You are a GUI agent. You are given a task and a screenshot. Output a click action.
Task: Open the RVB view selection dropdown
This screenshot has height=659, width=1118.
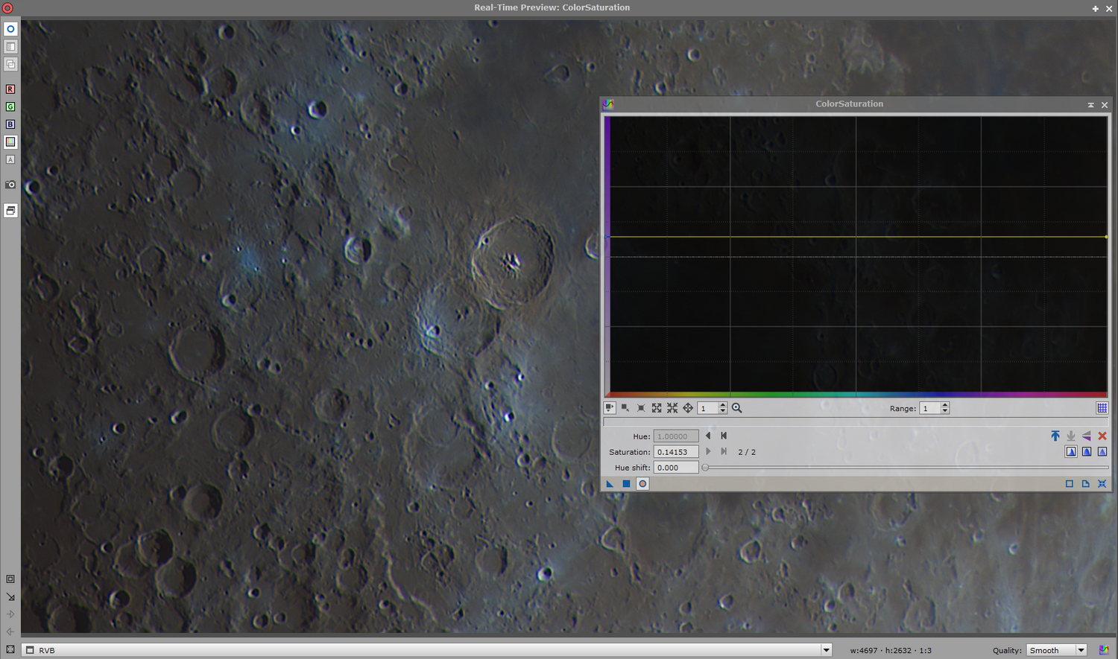(825, 650)
